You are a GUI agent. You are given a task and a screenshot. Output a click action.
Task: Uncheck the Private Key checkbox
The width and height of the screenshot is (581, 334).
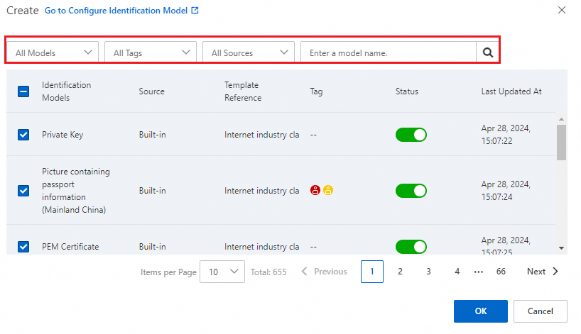pyautogui.click(x=23, y=135)
